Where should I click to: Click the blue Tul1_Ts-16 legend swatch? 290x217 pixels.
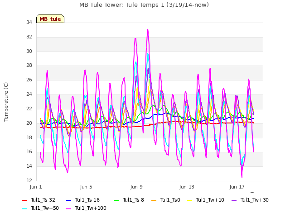pyautogui.click(x=68, y=201)
